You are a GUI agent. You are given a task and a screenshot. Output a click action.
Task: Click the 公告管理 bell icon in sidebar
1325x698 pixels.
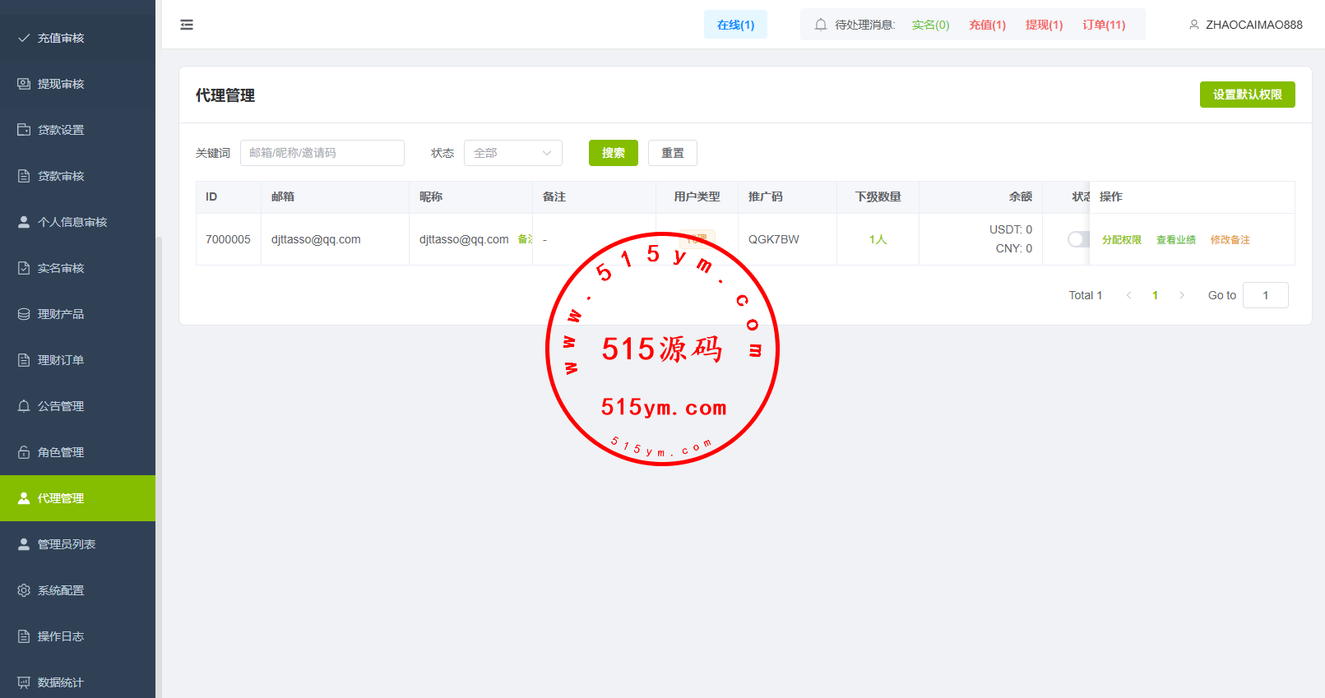pos(24,406)
